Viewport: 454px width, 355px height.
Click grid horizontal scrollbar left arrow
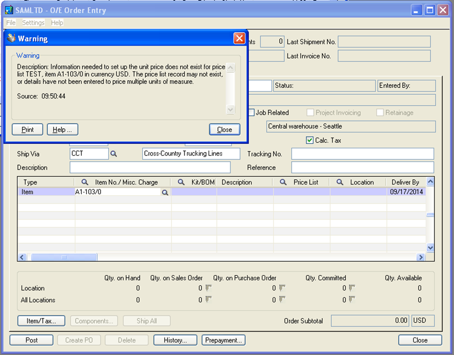22,257
